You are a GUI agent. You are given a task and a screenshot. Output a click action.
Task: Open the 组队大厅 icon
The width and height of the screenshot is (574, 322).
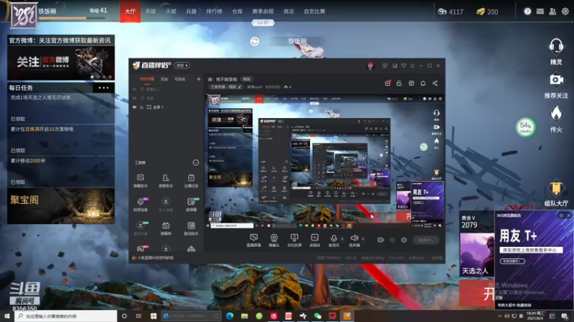point(555,188)
